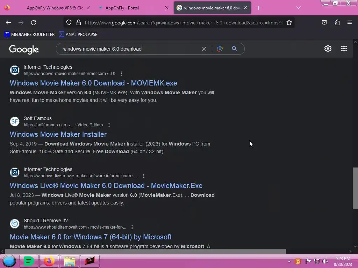This screenshot has height=268, width=358.
Task: Open more options for windows-live-movie-maker result
Action: tap(143, 176)
